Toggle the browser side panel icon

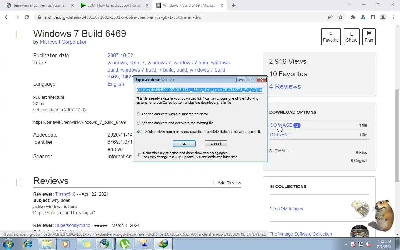coord(373,17)
